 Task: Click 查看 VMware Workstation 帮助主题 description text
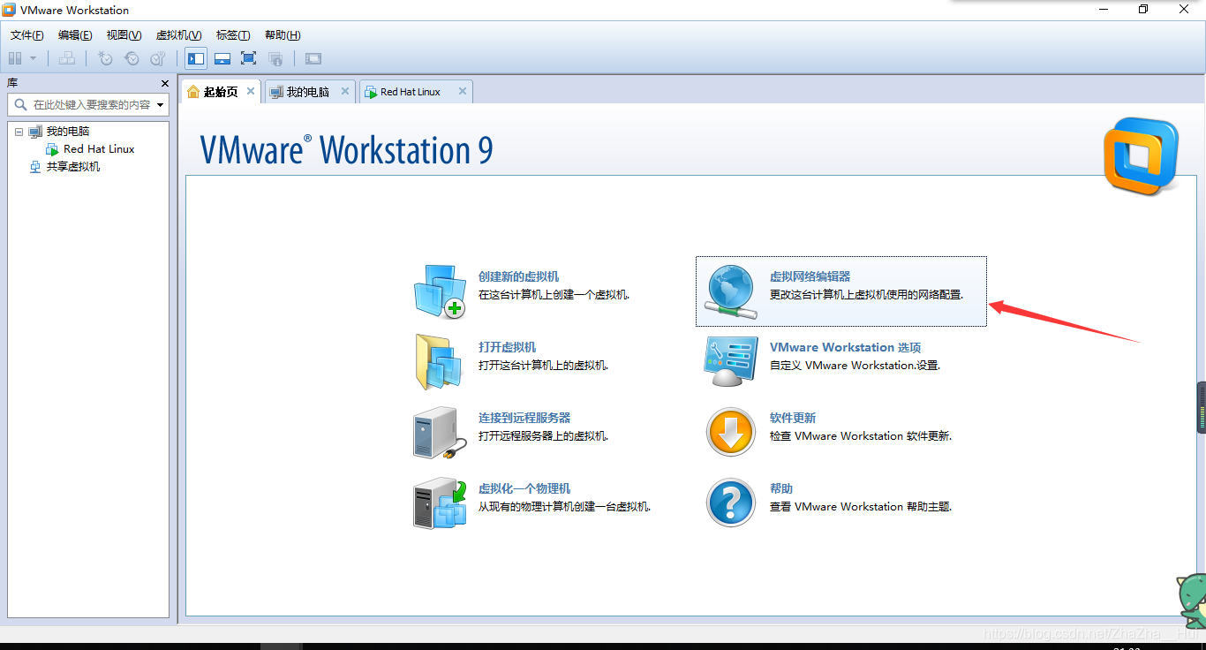pos(861,506)
